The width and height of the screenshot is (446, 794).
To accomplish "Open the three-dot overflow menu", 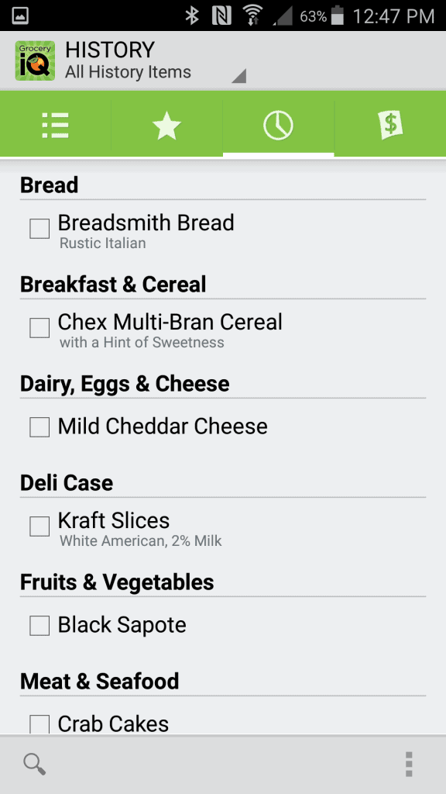I will click(409, 764).
